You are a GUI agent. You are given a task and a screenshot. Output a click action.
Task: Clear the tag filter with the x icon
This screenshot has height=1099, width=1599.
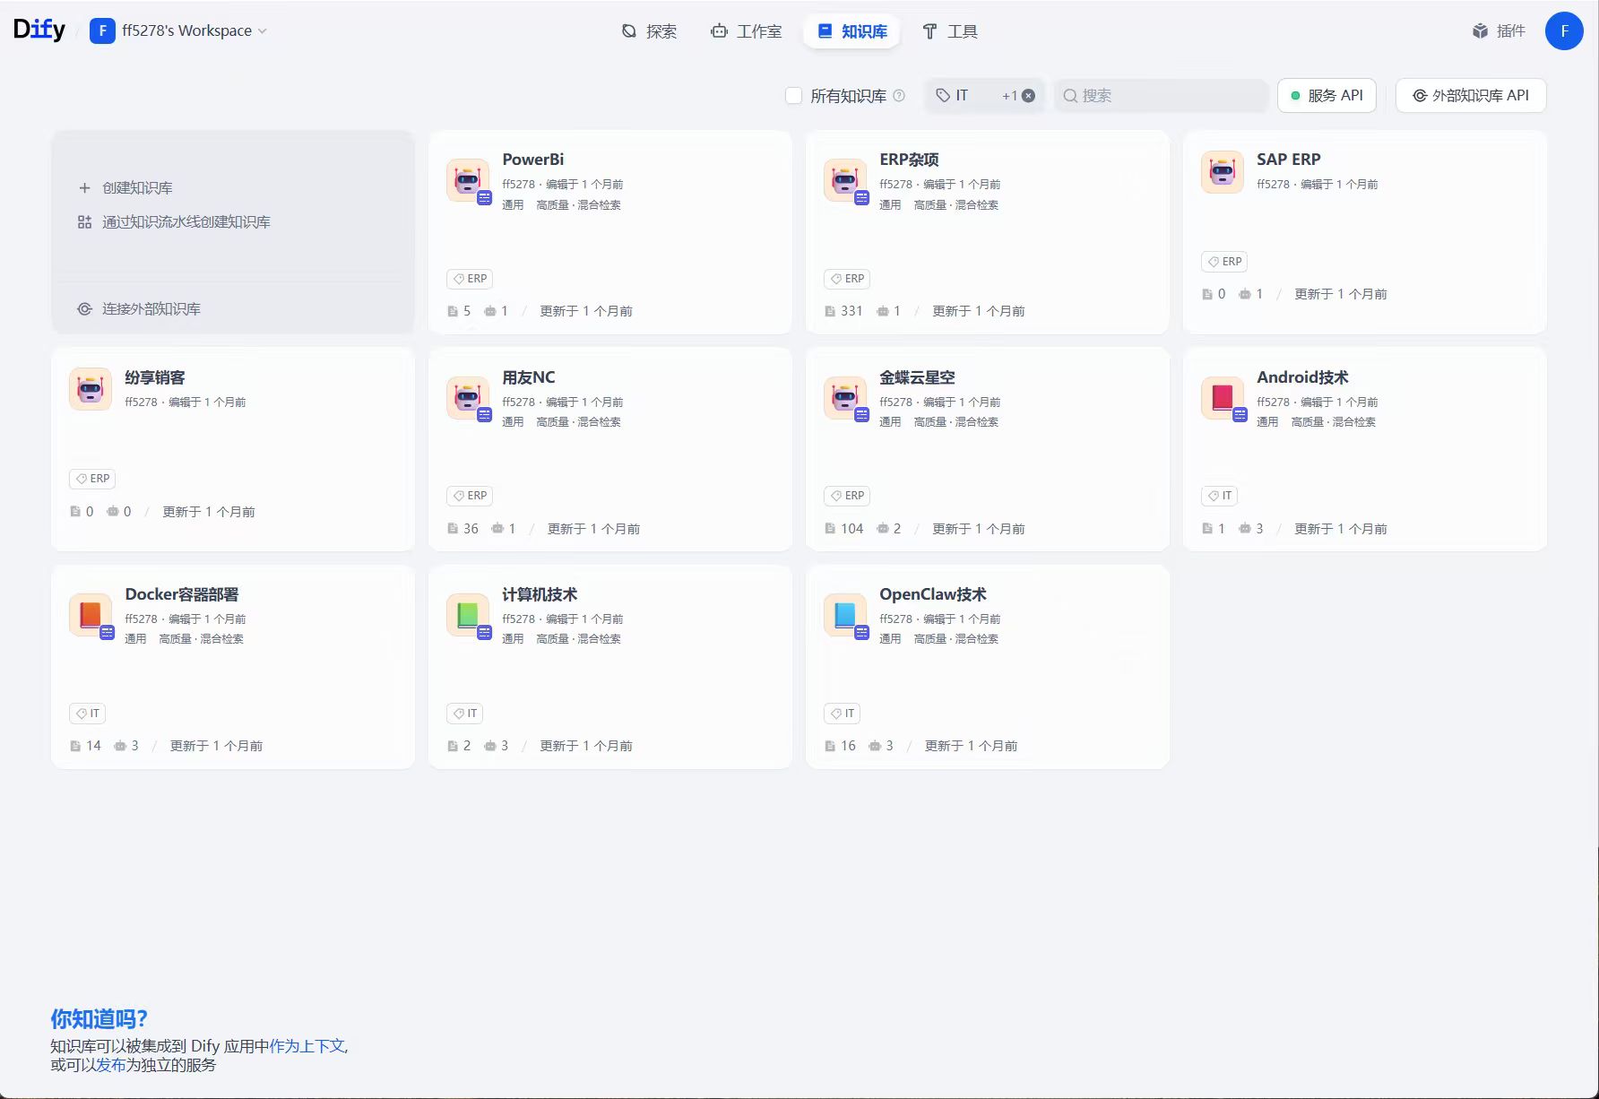[x=1028, y=96]
